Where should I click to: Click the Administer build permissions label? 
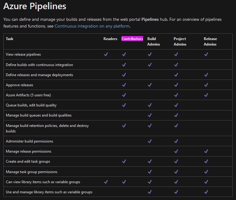pos(29,141)
